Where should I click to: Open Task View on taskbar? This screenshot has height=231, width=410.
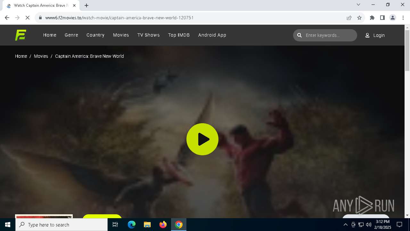[115, 225]
